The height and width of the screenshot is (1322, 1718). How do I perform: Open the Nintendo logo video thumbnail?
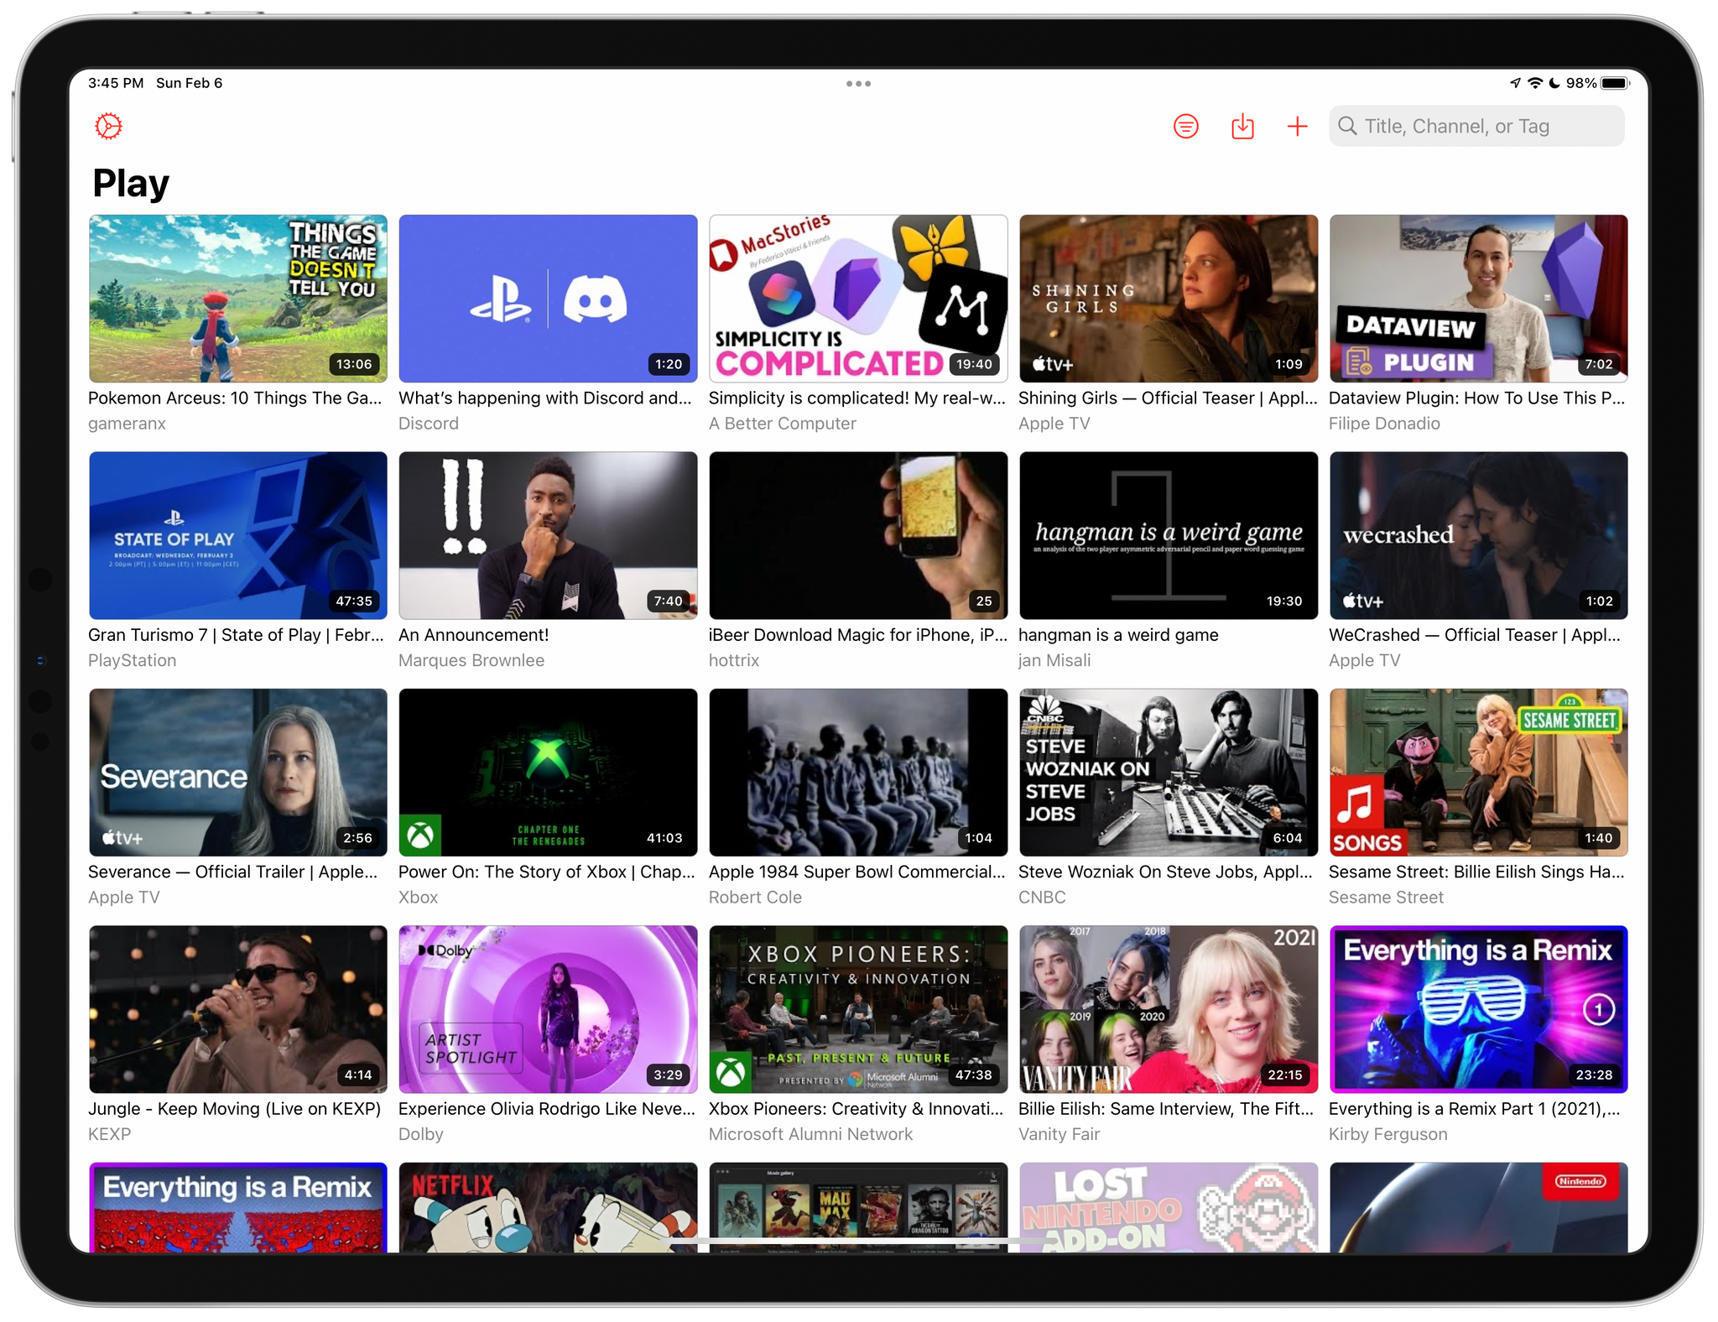coord(1478,1207)
